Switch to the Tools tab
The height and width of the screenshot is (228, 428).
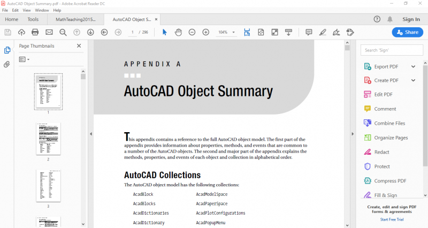pyautogui.click(x=33, y=19)
